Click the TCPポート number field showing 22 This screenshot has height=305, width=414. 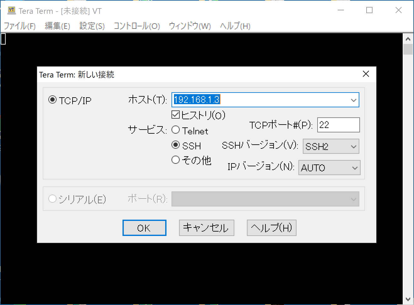[338, 125]
